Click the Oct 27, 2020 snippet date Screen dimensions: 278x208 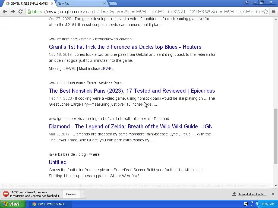60,19
